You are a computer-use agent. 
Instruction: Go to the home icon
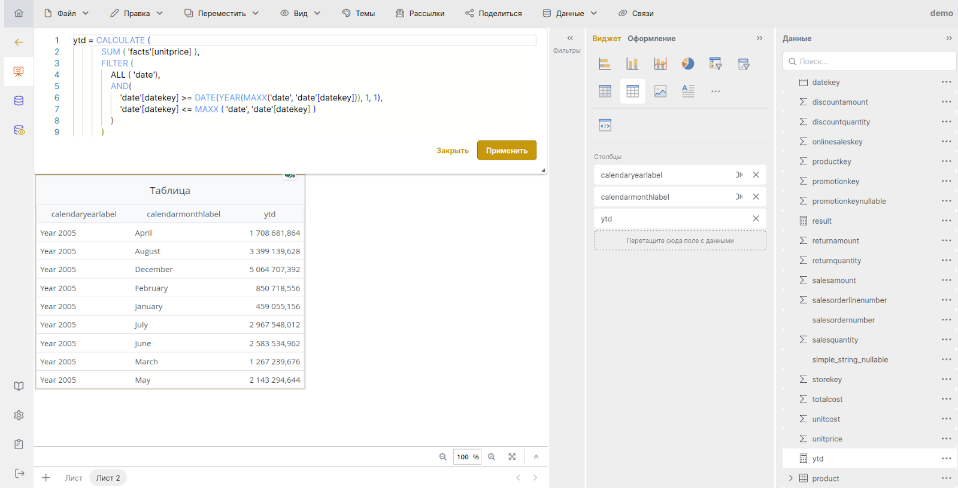[19, 13]
